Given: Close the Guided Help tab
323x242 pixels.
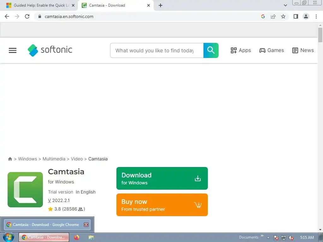Looking at the screenshot, I should point(73,5).
